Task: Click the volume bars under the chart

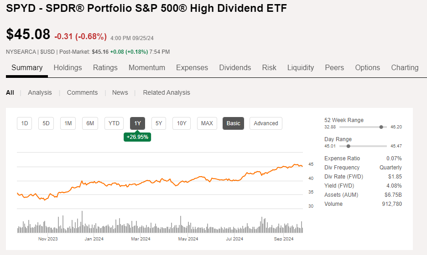Action: click(x=160, y=222)
